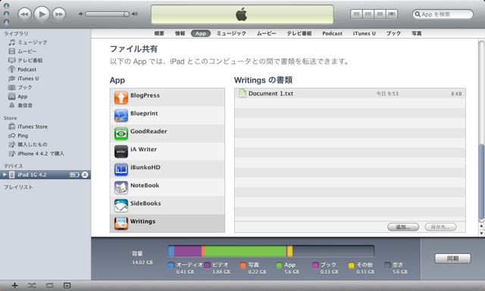The height and width of the screenshot is (291, 485).
Task: Show the artwork viewer panel button
Action: tap(67, 286)
